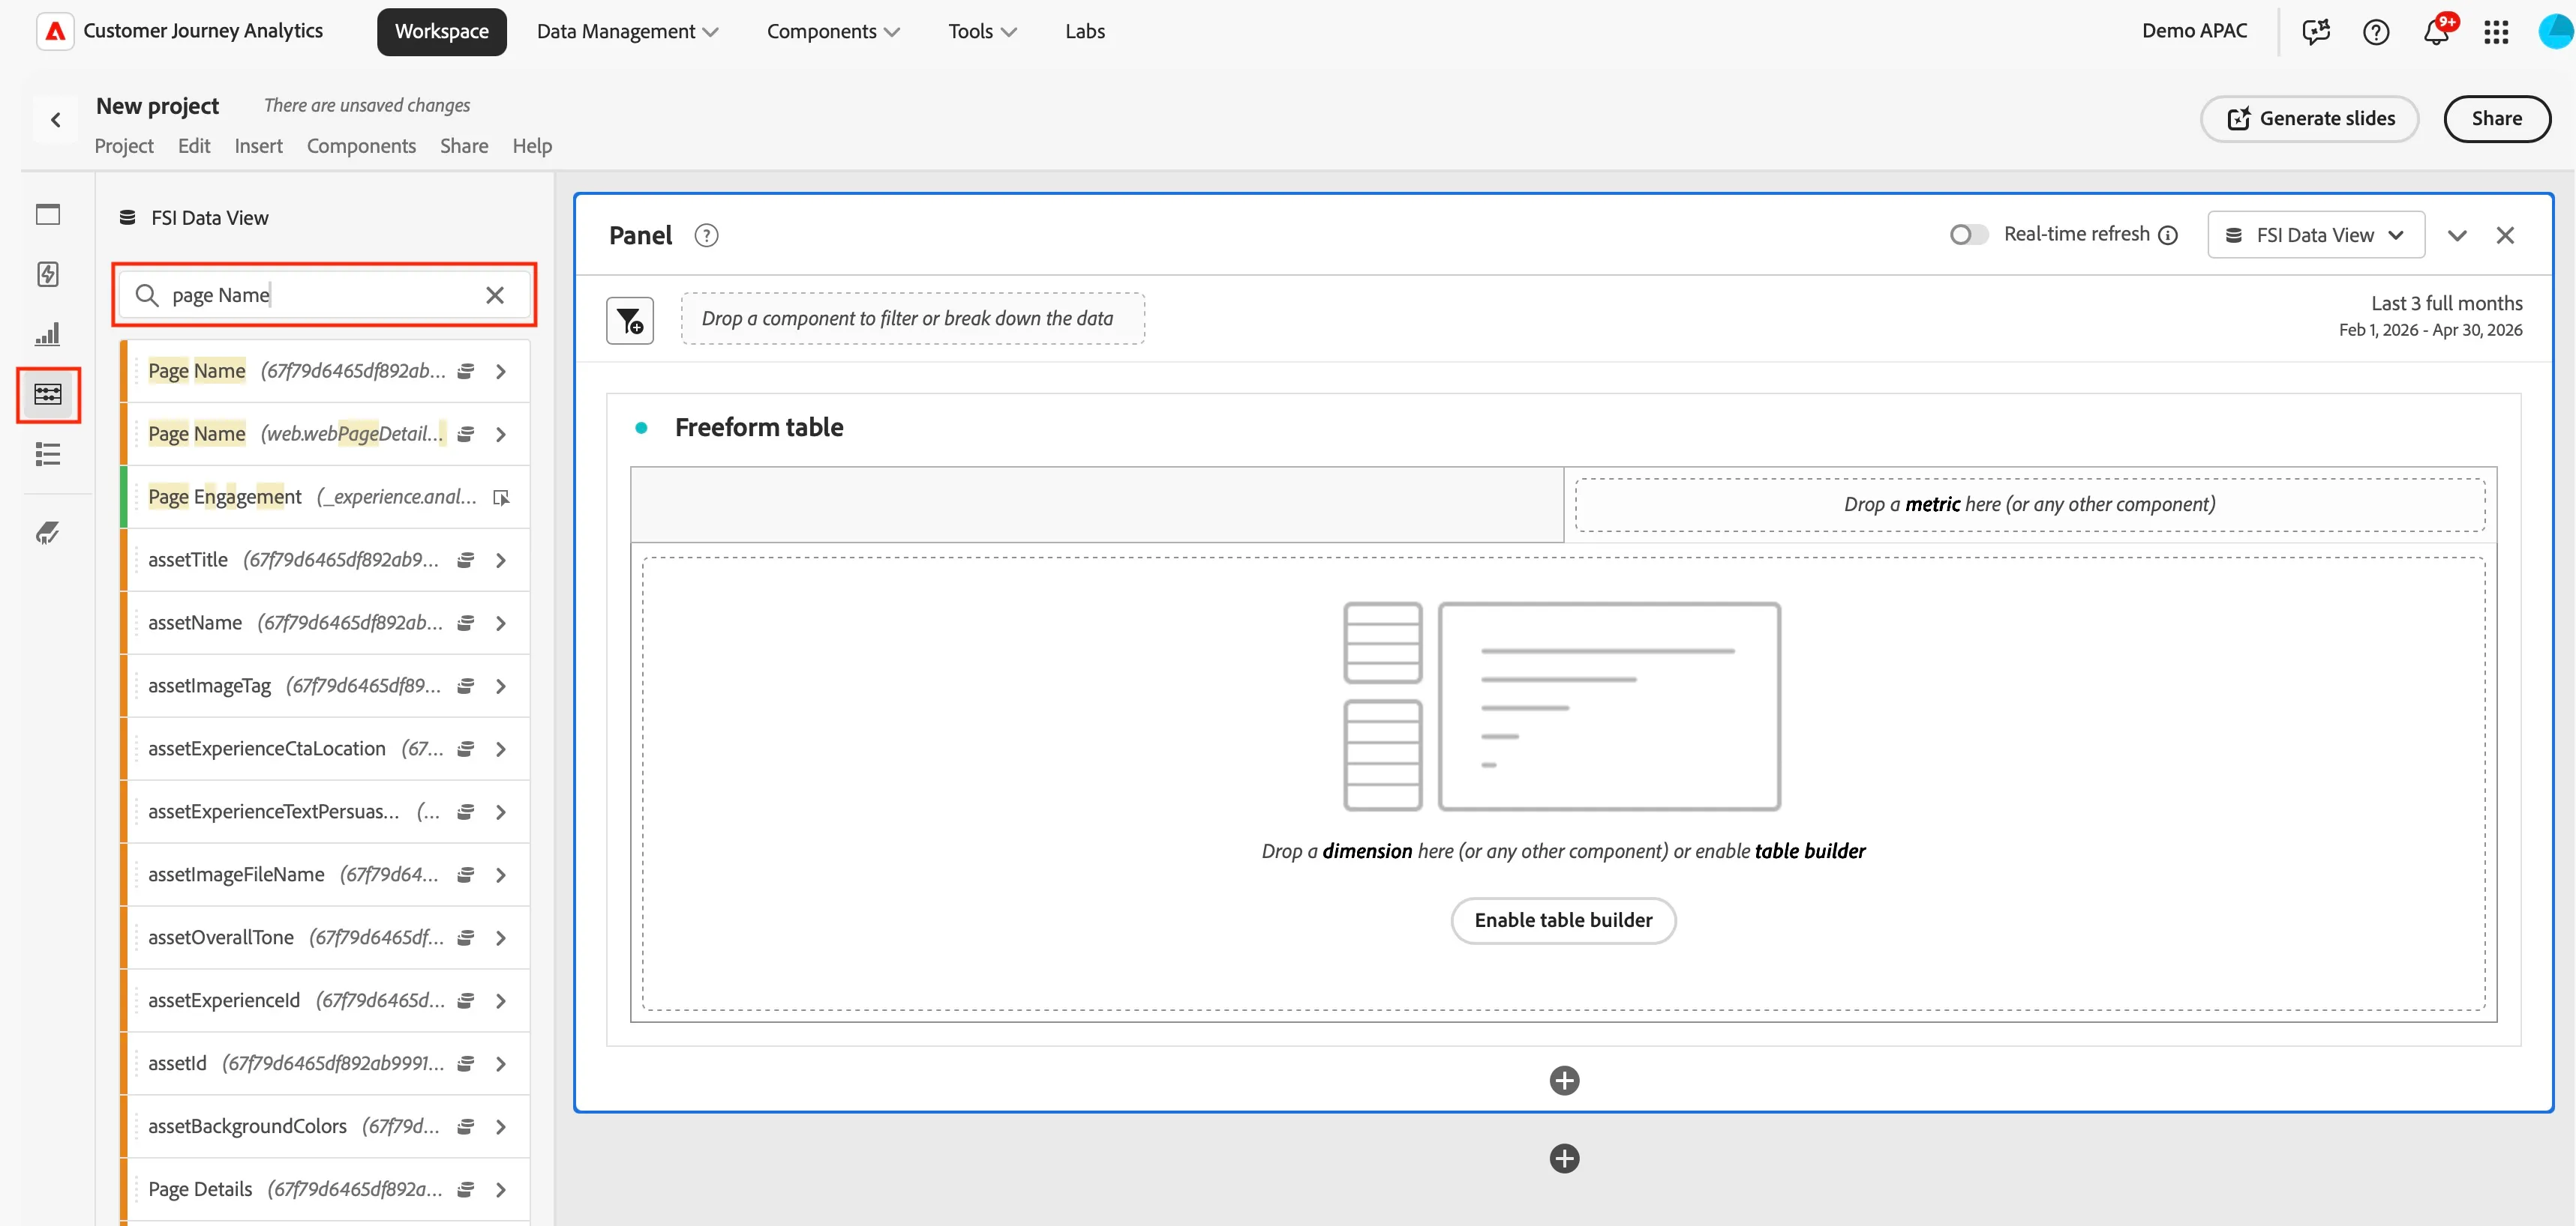Expand the web.webPageDetail Page Name row

point(501,435)
